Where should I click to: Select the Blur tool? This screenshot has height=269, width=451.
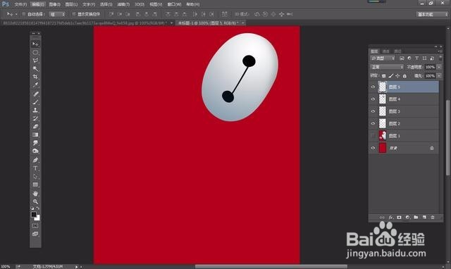(35, 143)
